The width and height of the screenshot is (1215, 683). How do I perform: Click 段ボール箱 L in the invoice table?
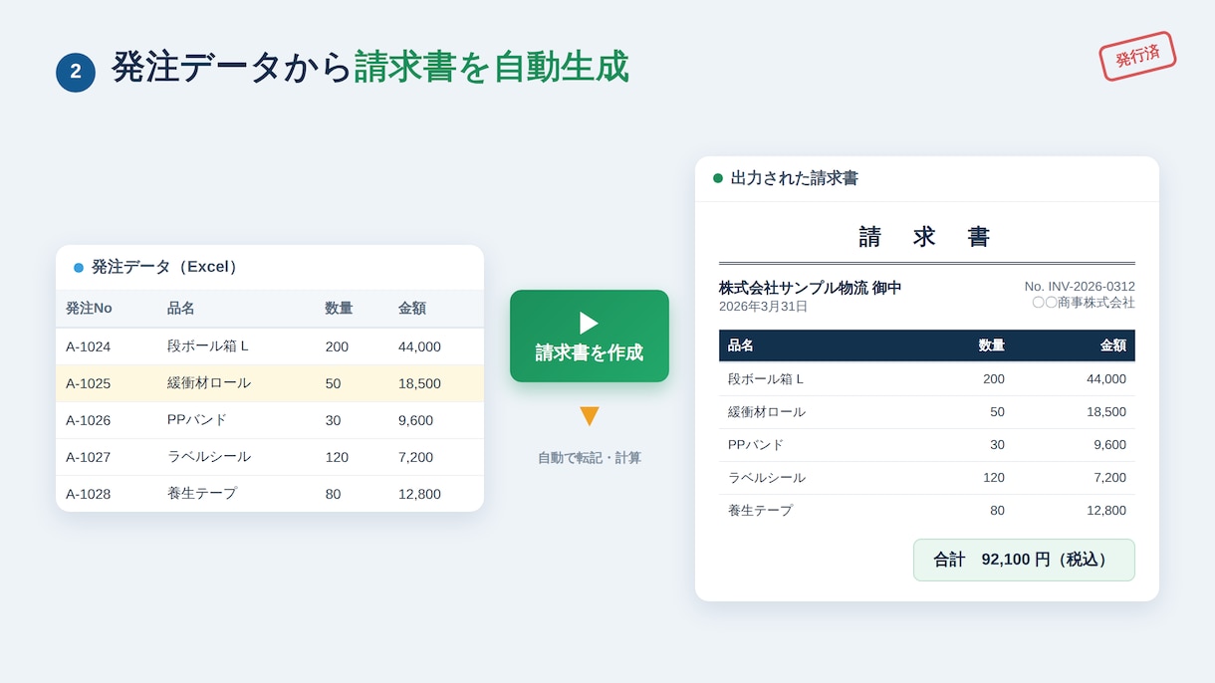tap(766, 379)
